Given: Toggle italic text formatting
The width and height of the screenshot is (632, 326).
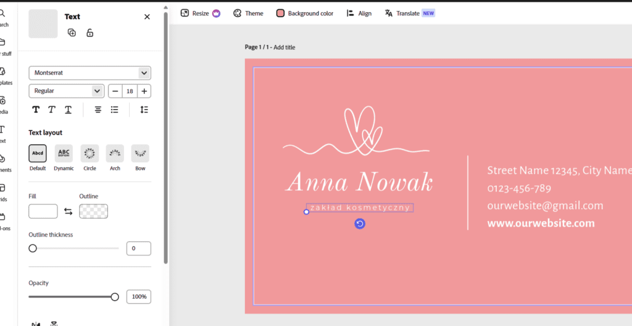Looking at the screenshot, I should pyautogui.click(x=52, y=109).
